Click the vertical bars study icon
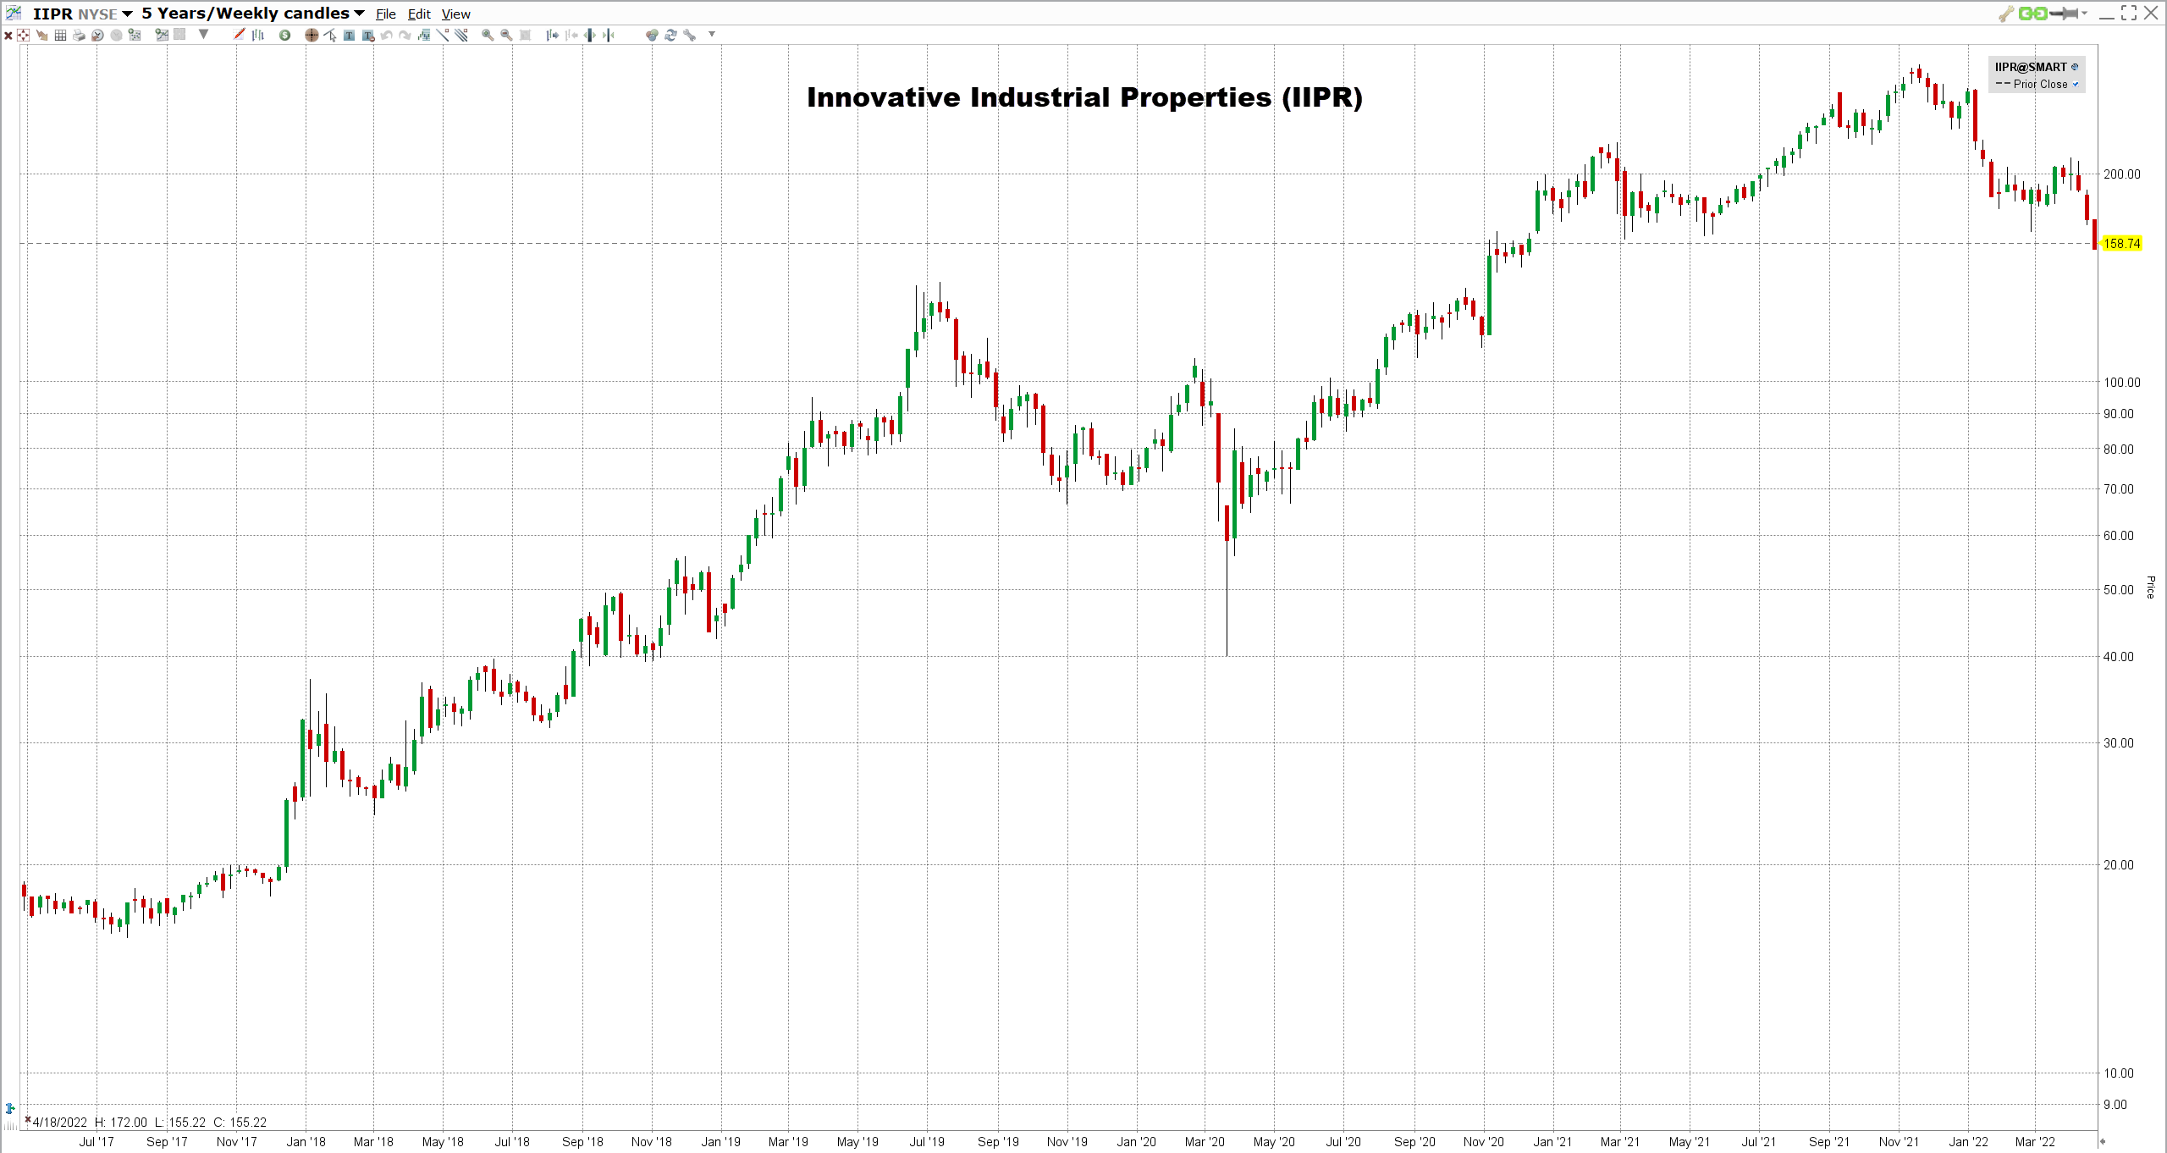 tap(258, 35)
